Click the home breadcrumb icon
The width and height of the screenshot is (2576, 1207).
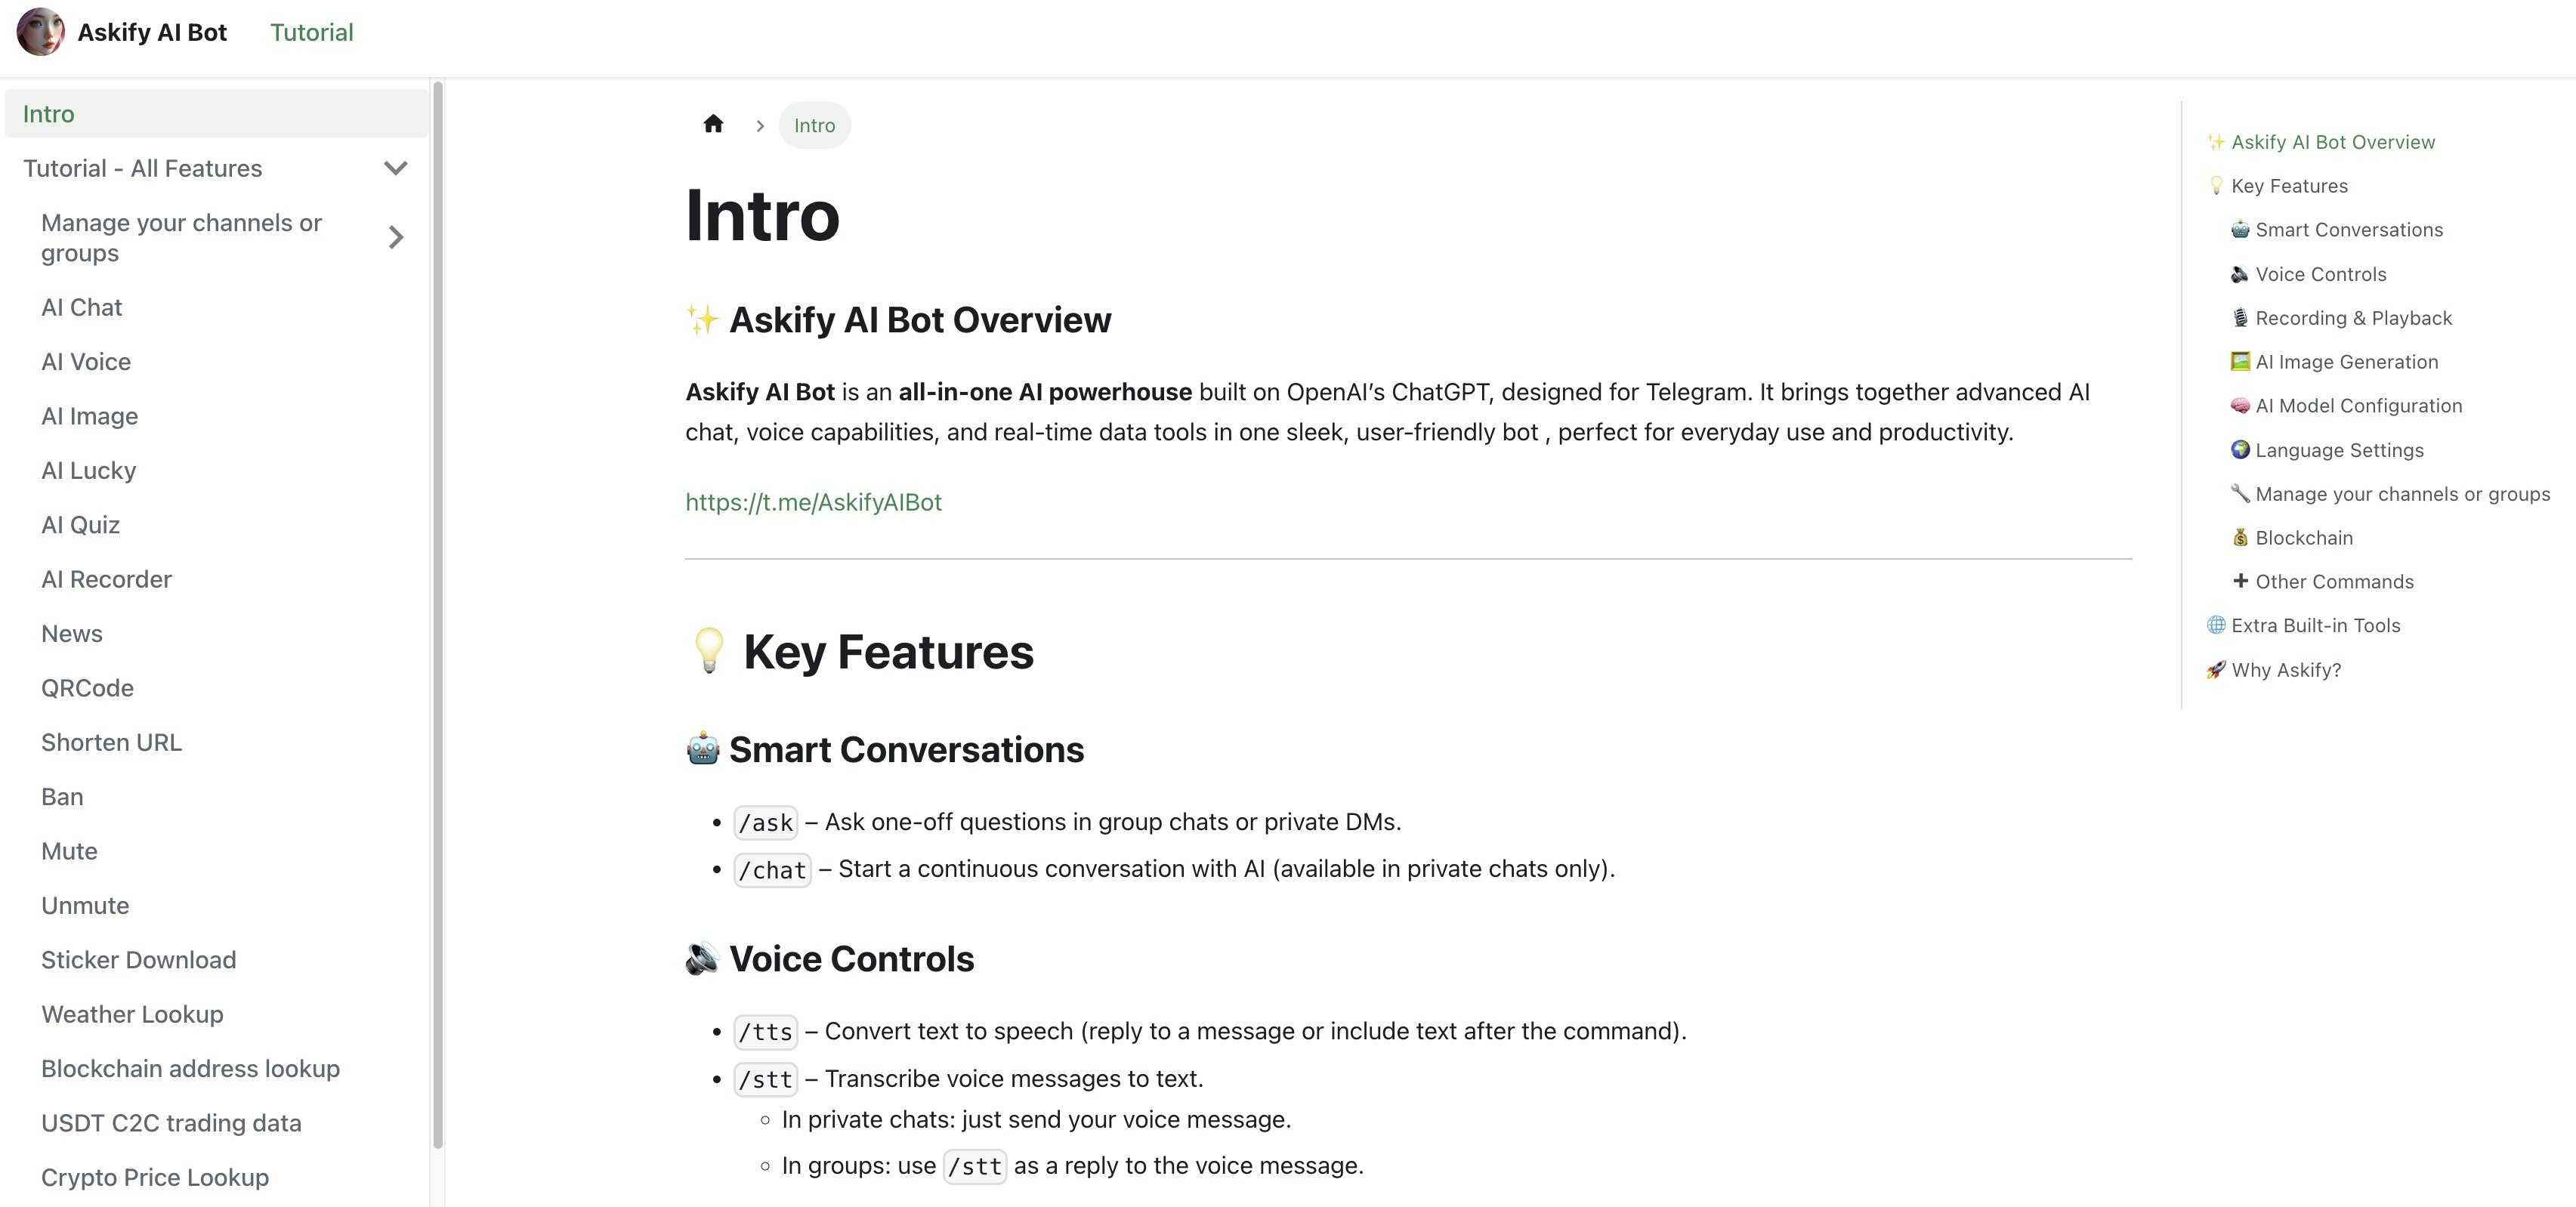[x=713, y=124]
